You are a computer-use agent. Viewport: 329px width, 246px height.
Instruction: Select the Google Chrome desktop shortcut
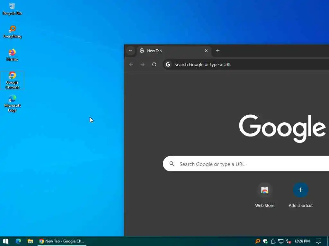(12, 80)
